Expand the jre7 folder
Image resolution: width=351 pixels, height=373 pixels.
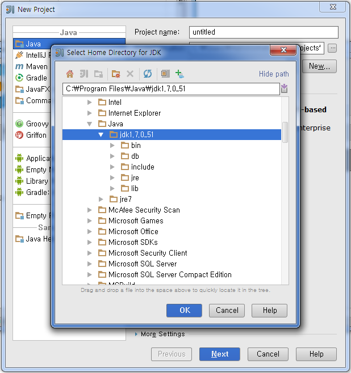point(101,199)
